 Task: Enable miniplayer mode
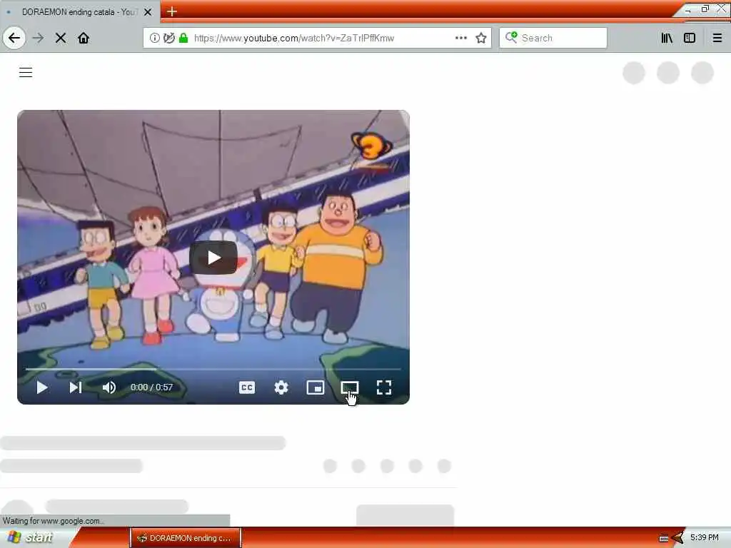coord(315,387)
